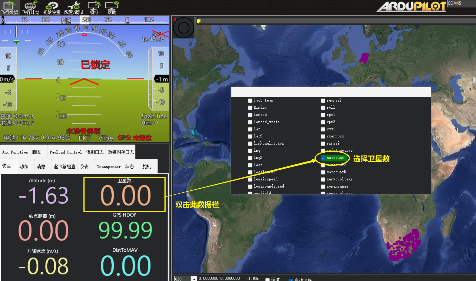Expand the GEO coordinate system dropdown
The image size is (476, 281).
194,279
